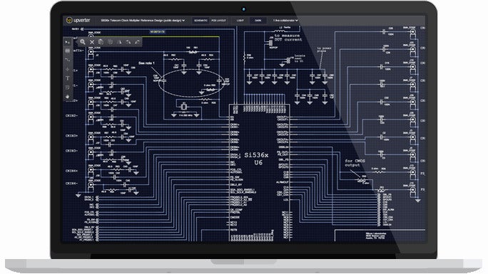Screen dimensions: 488x274
Task: Click the rotate clockwise icon
Action: pyautogui.click(x=128, y=41)
